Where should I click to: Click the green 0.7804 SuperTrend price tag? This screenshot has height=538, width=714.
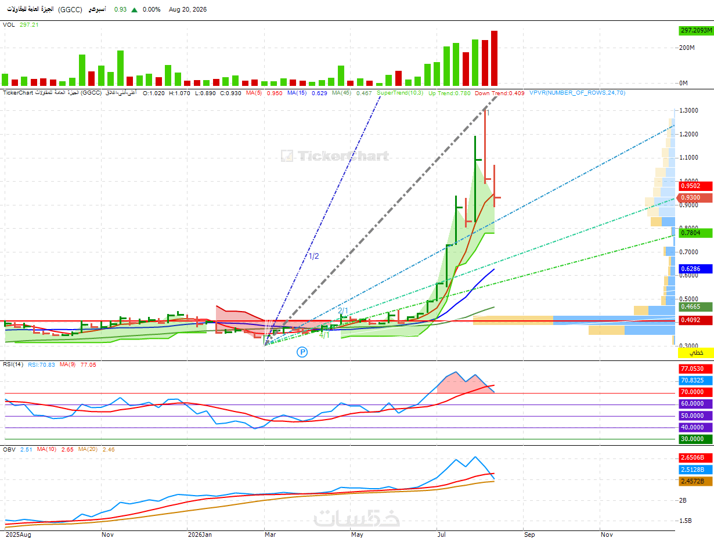695,232
